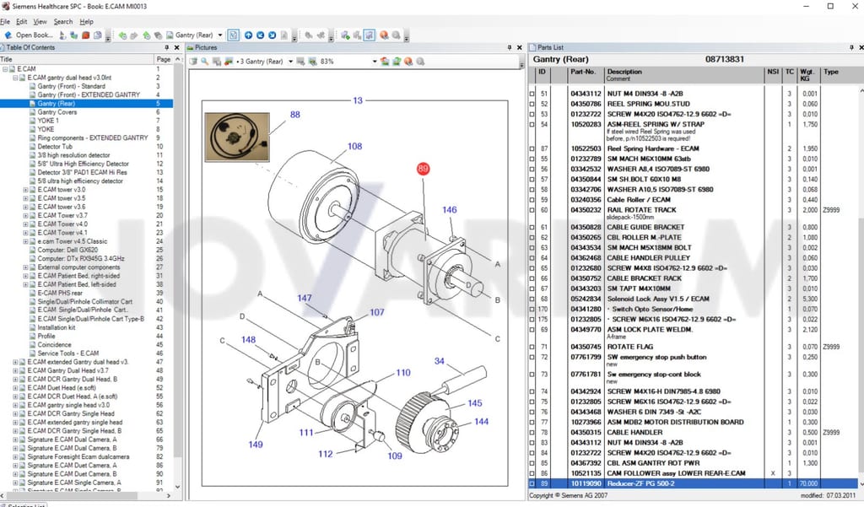This screenshot has width=864, height=507.
Task: Click the magnifier zoom icon in Pictures toolbar
Action: tap(205, 62)
